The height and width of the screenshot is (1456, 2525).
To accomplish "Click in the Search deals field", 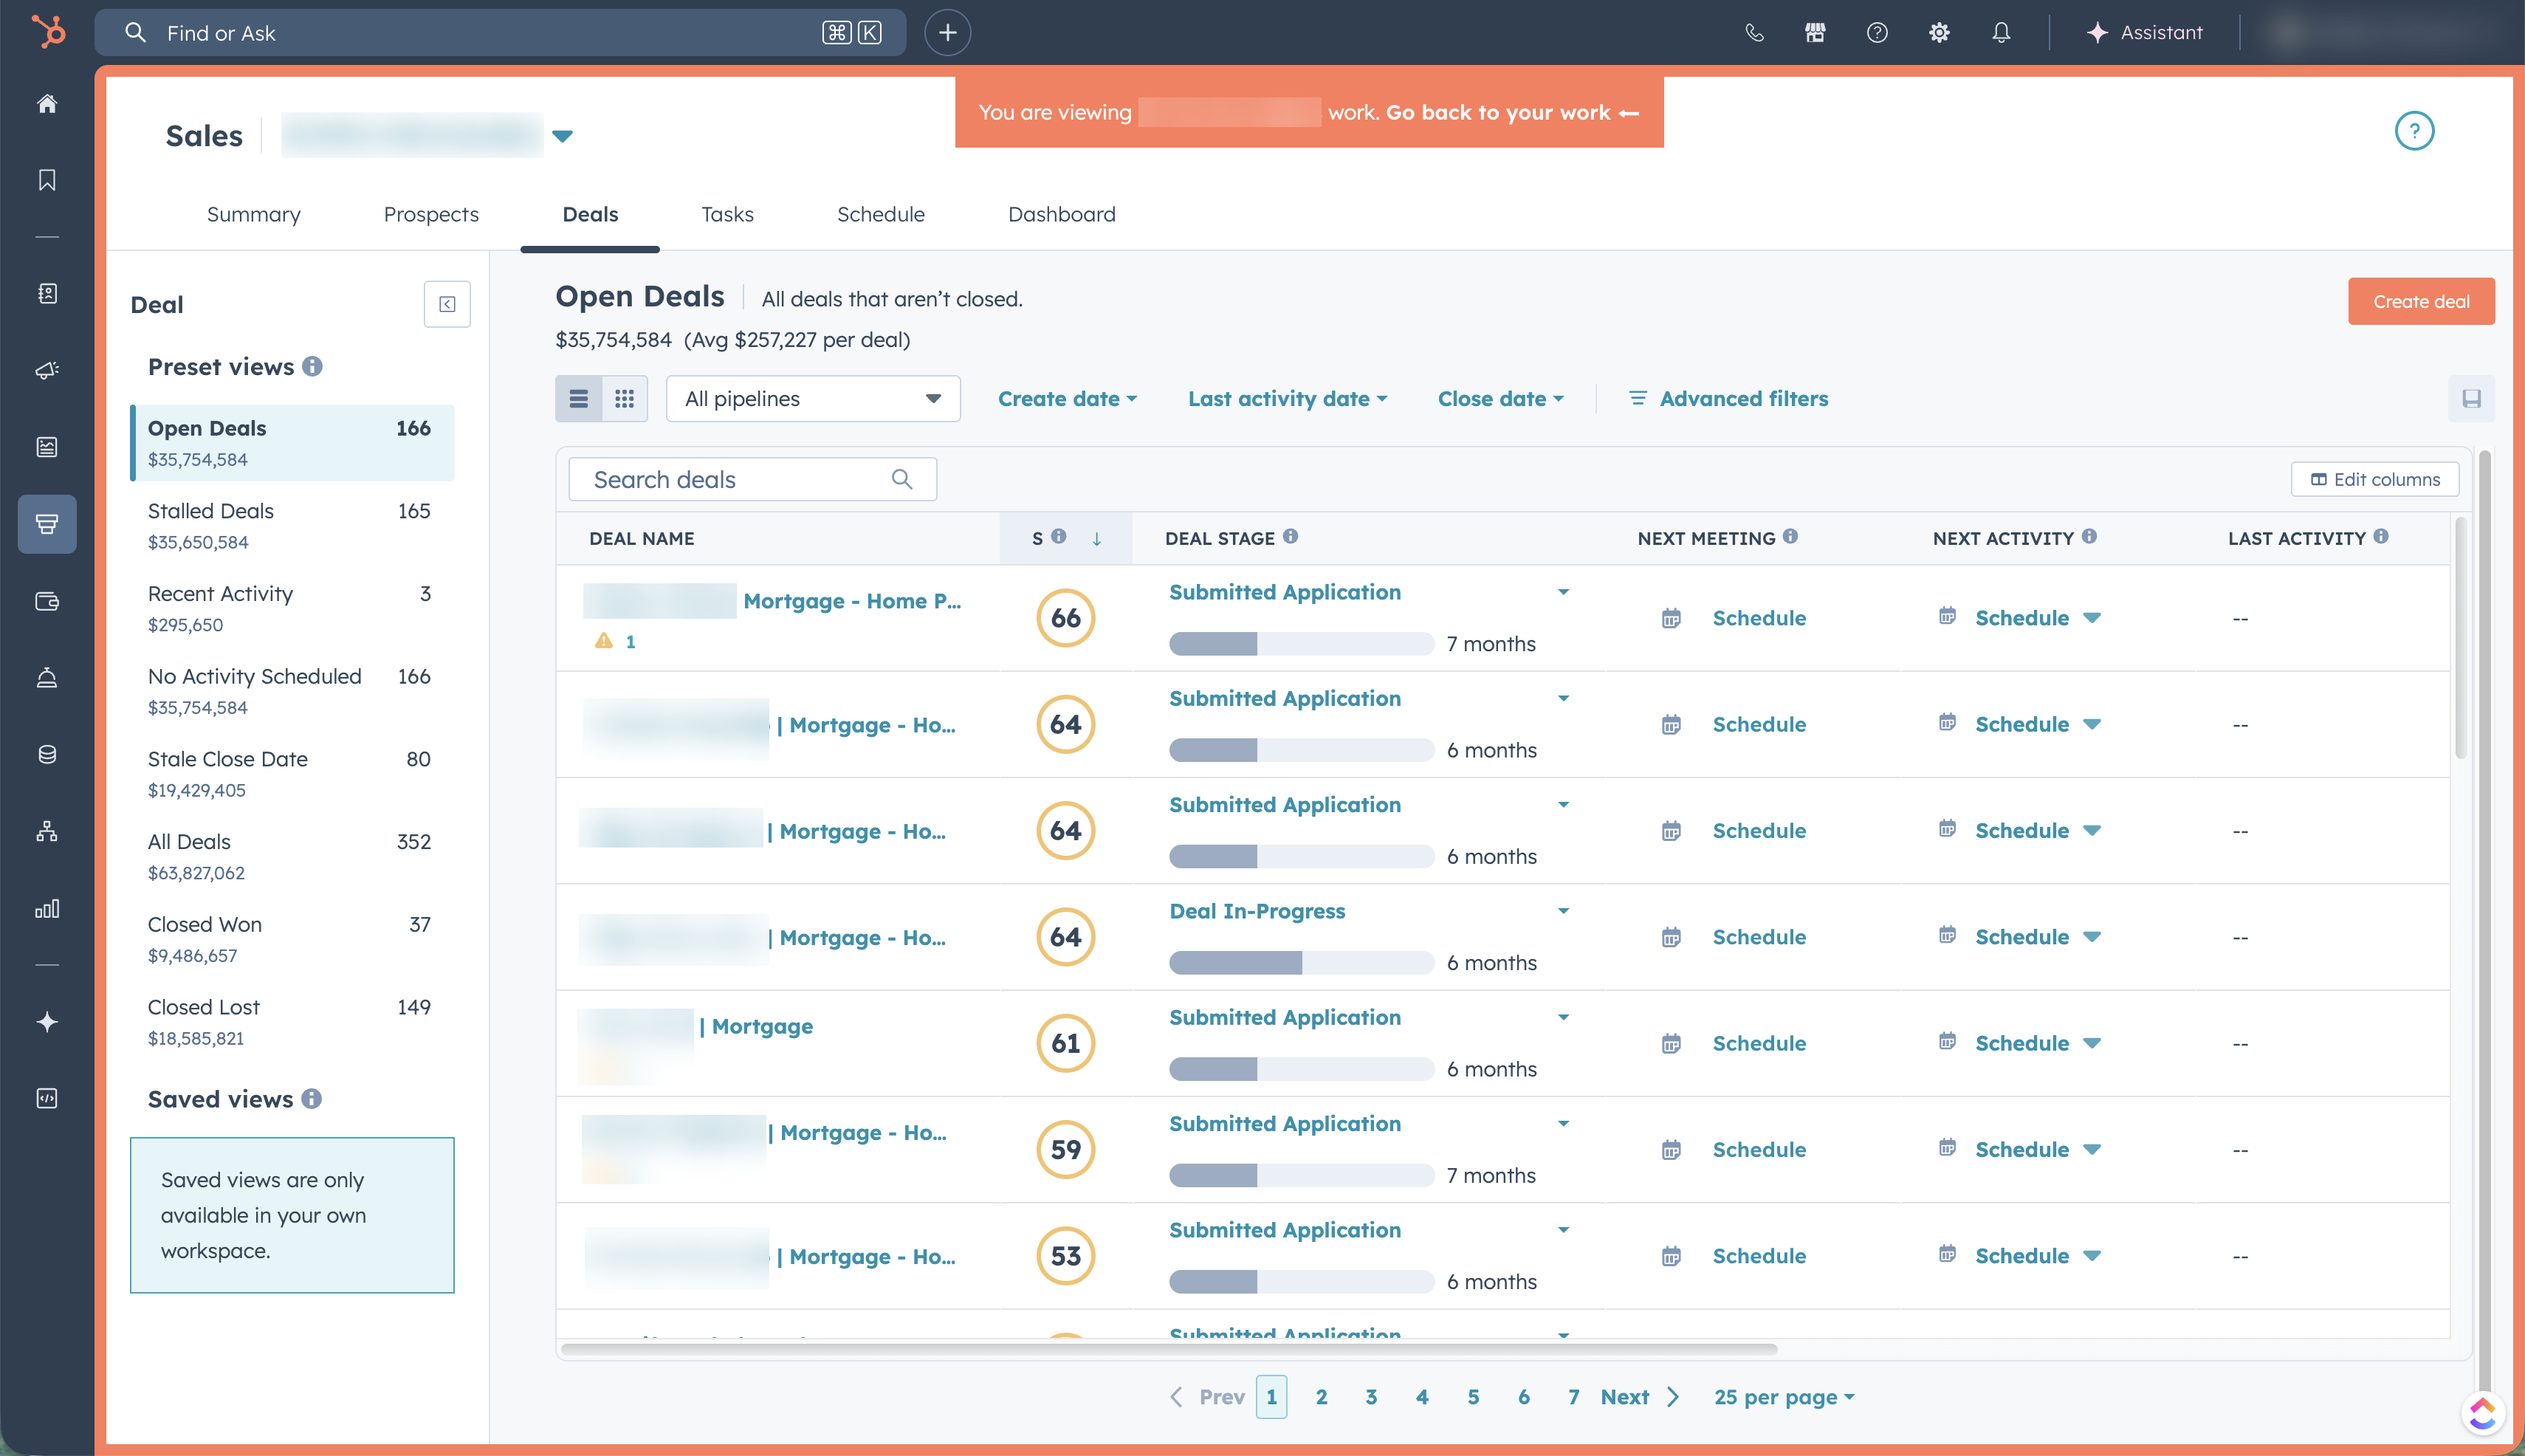I will click(x=740, y=479).
